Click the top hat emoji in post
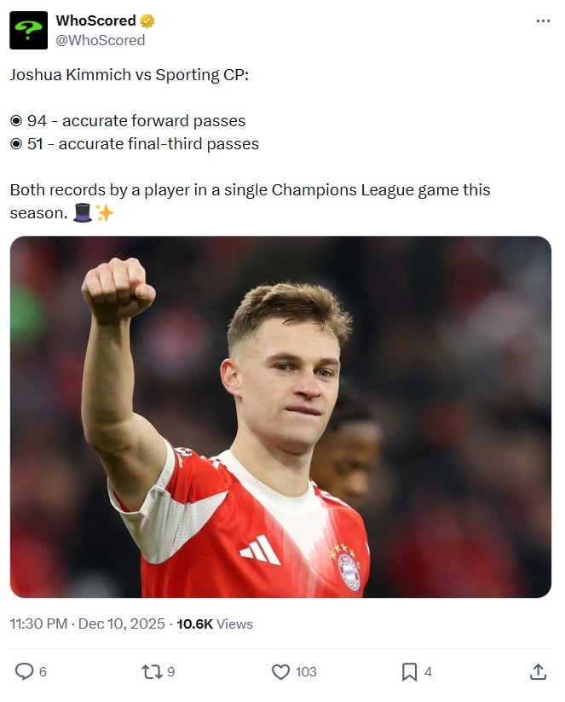The height and width of the screenshot is (702, 565). [83, 213]
